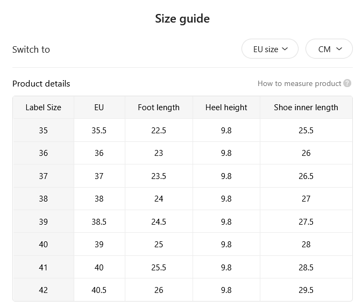Open the EU size dropdown
355x308 pixels.
click(270, 49)
